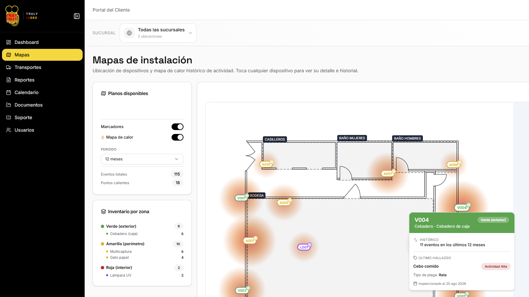Click the Tipo de plaga: Rata text
Viewport: 529px width, 297px height.
pos(430,275)
